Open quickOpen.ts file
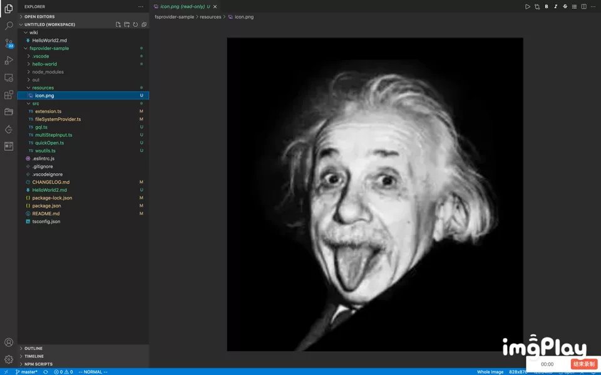This screenshot has height=375, width=601. 83,142
